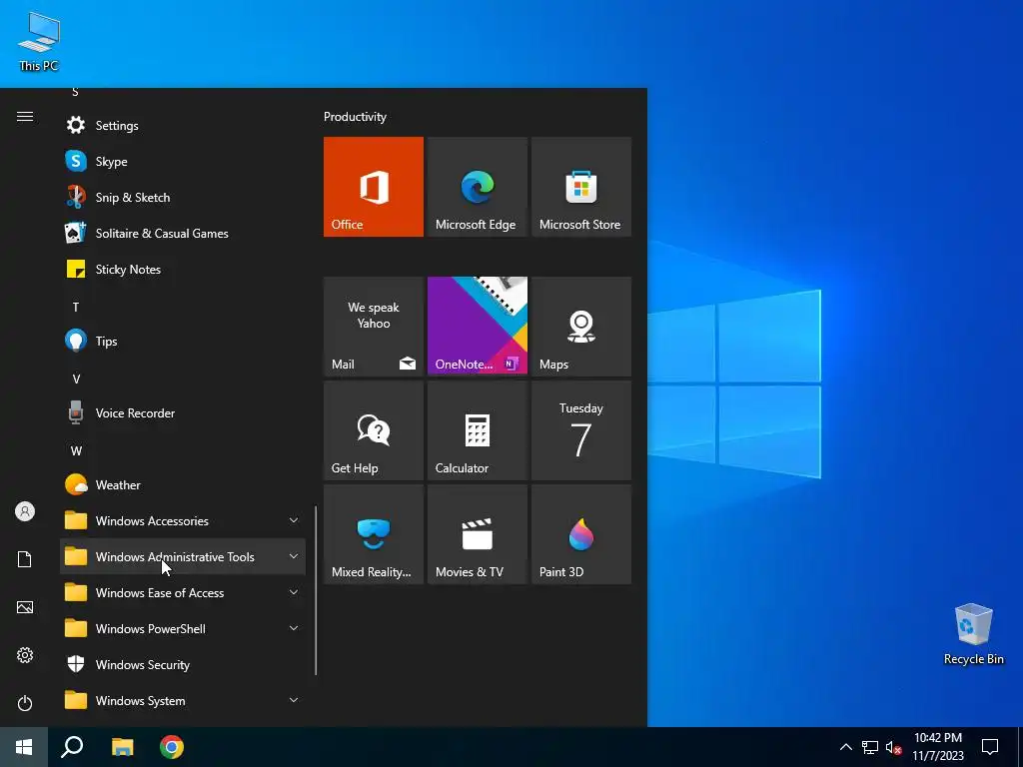Open Snip & Sketch app
Image resolution: width=1023 pixels, height=767 pixels.
point(183,197)
